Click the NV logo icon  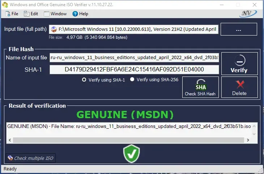tap(248, 13)
